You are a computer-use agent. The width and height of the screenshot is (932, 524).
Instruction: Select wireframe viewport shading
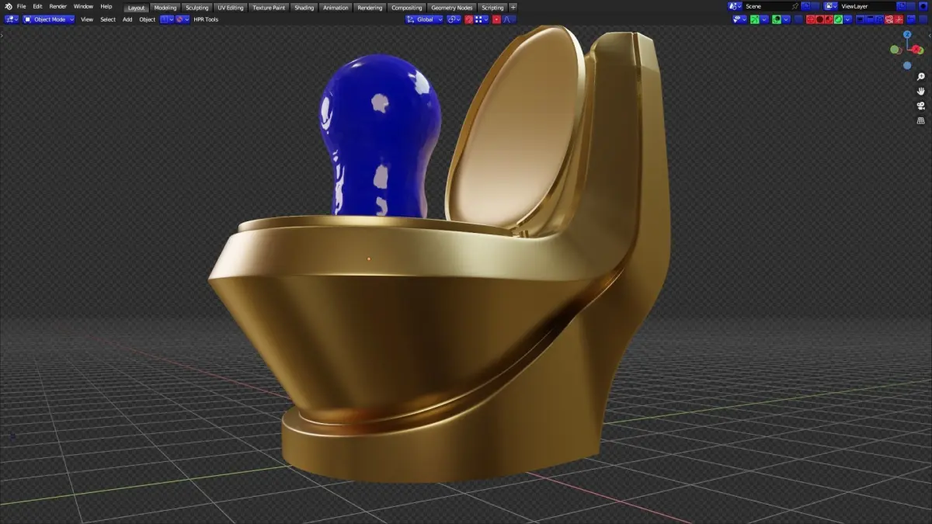point(810,19)
